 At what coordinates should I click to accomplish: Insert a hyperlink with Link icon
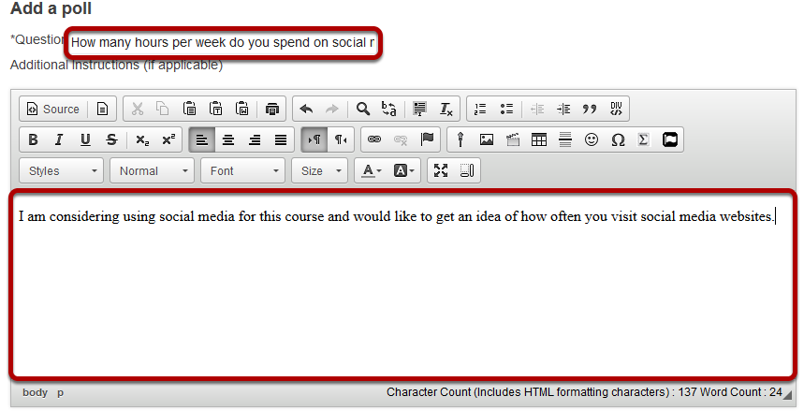[374, 139]
